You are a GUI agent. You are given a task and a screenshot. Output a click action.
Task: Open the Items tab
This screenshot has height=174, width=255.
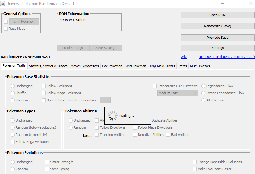pos(182,66)
